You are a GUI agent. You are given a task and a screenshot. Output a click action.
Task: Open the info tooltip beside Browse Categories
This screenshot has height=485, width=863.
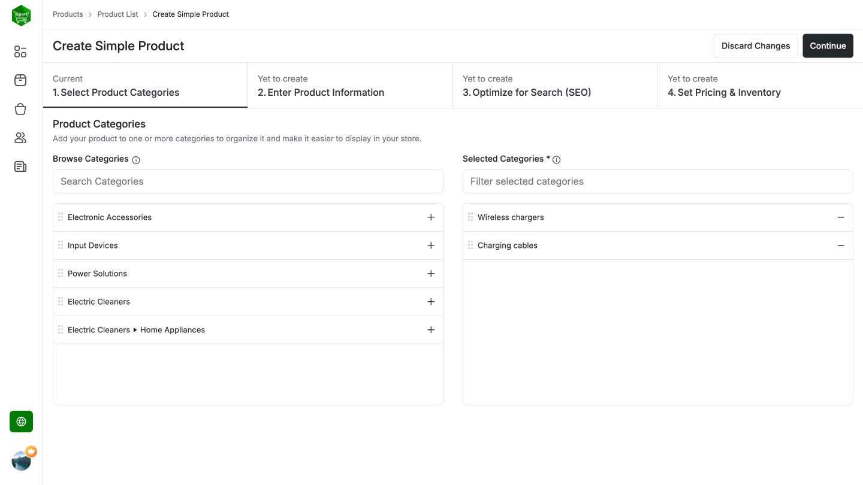coord(136,160)
